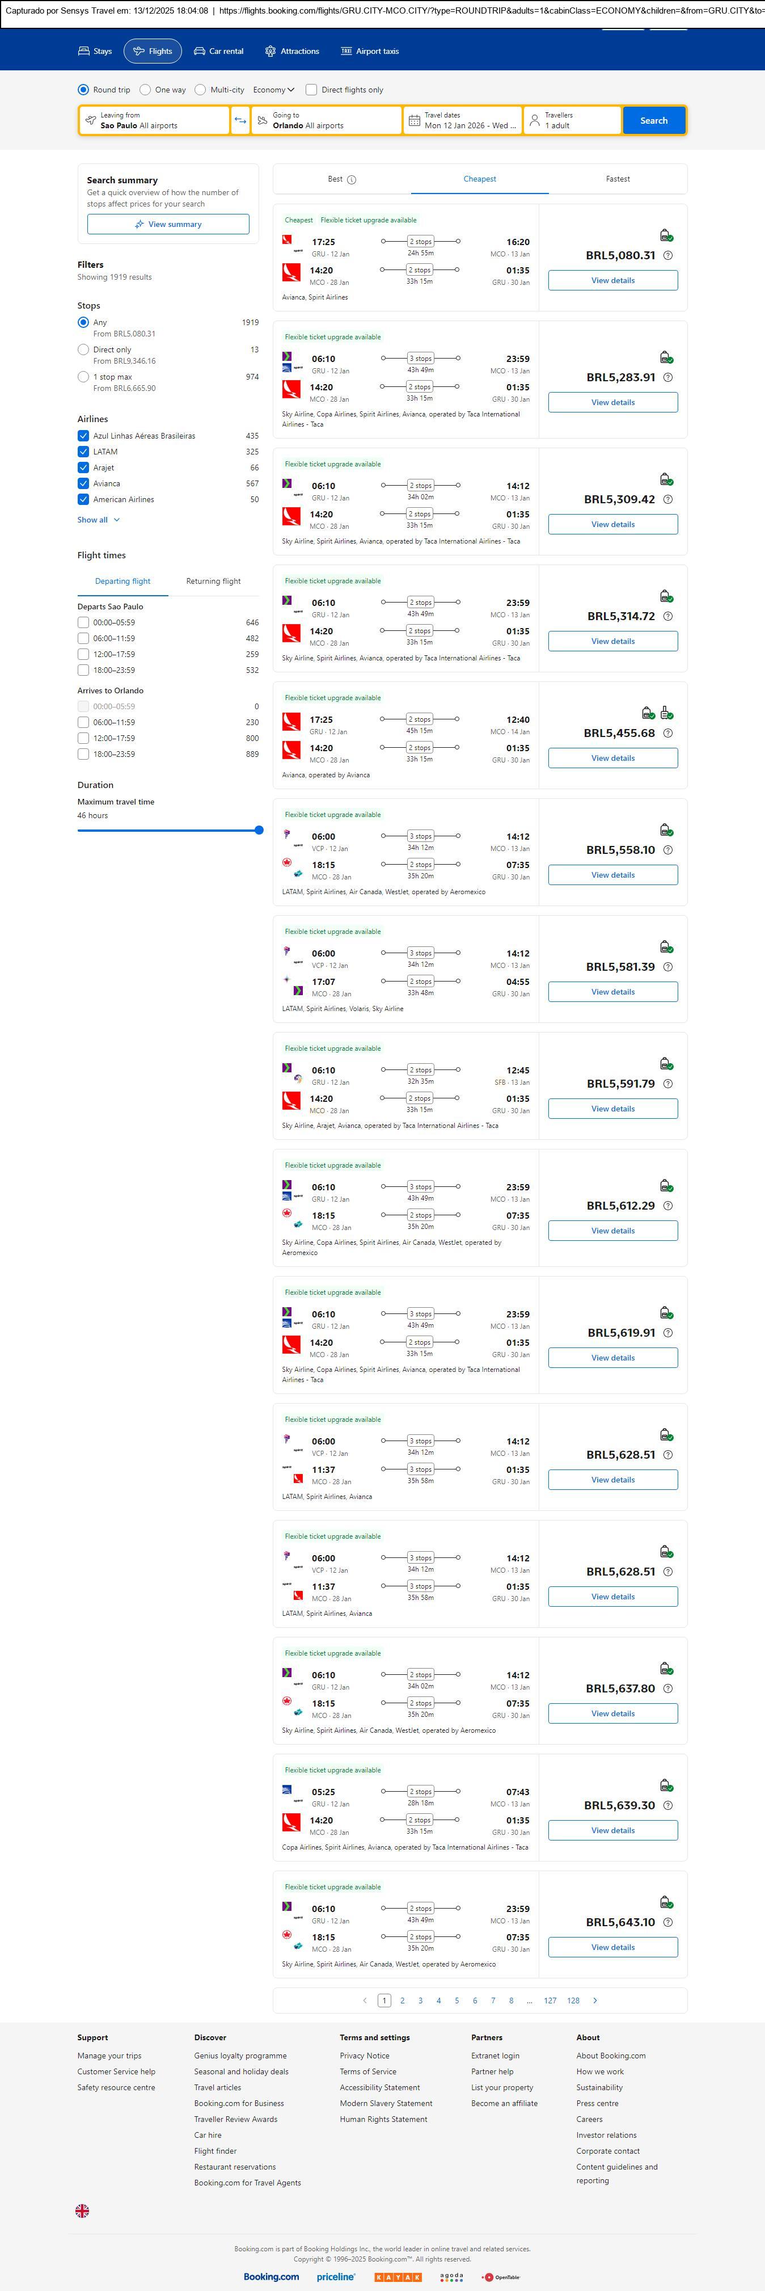Click the next page arrow in pagination
This screenshot has width=765, height=2291.
point(595,2000)
